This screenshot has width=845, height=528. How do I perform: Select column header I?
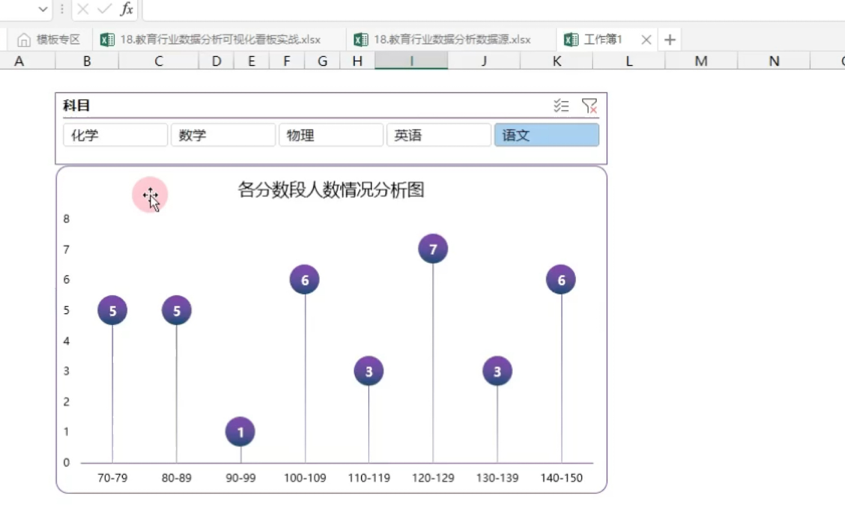pos(411,60)
